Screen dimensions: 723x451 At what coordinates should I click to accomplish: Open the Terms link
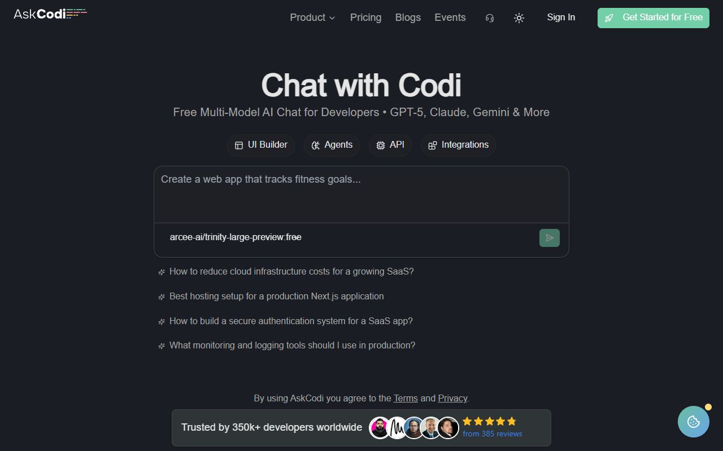pos(406,398)
